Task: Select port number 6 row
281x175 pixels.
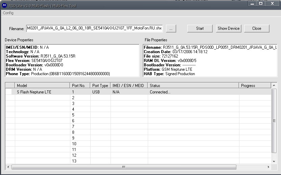Action: pyautogui.click(x=138, y=121)
